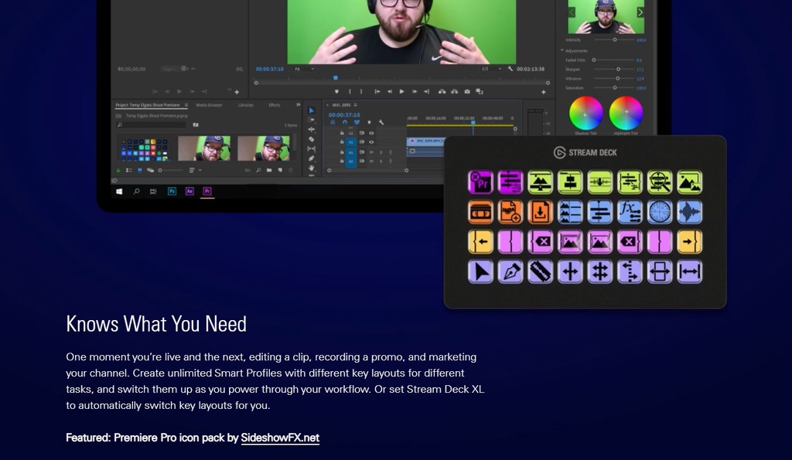
Task: Tap the blue circular vectorscope key on Stream Deck
Action: click(660, 212)
